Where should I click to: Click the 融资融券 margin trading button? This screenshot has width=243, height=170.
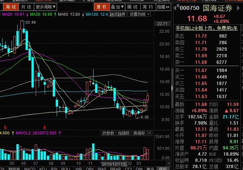coord(117,15)
